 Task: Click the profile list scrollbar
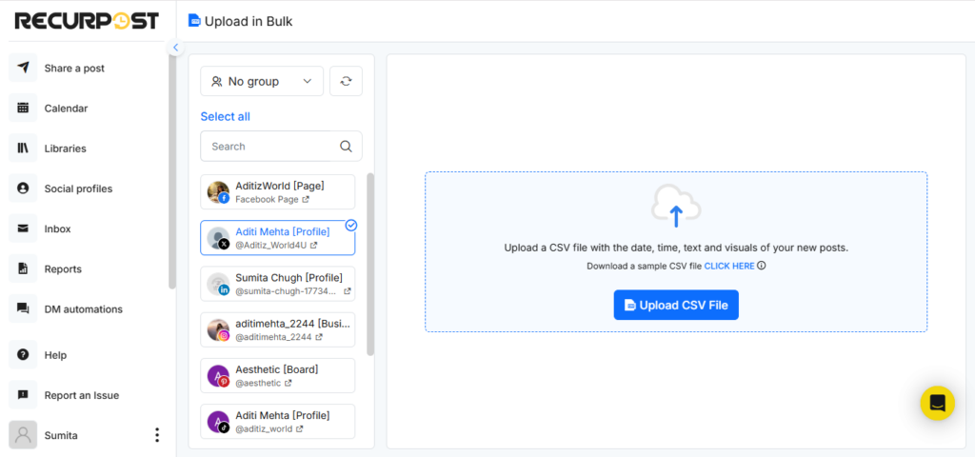pos(370,265)
